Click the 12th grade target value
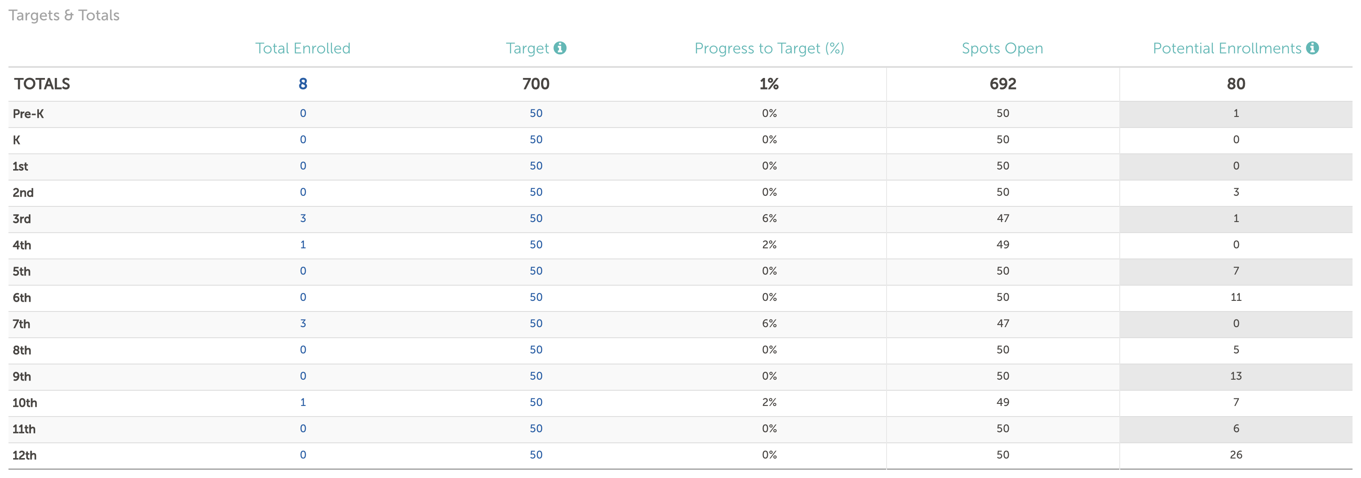The height and width of the screenshot is (478, 1361). point(536,455)
